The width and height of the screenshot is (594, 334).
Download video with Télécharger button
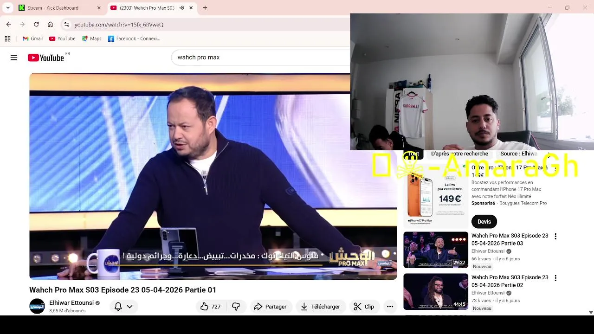(x=320, y=307)
